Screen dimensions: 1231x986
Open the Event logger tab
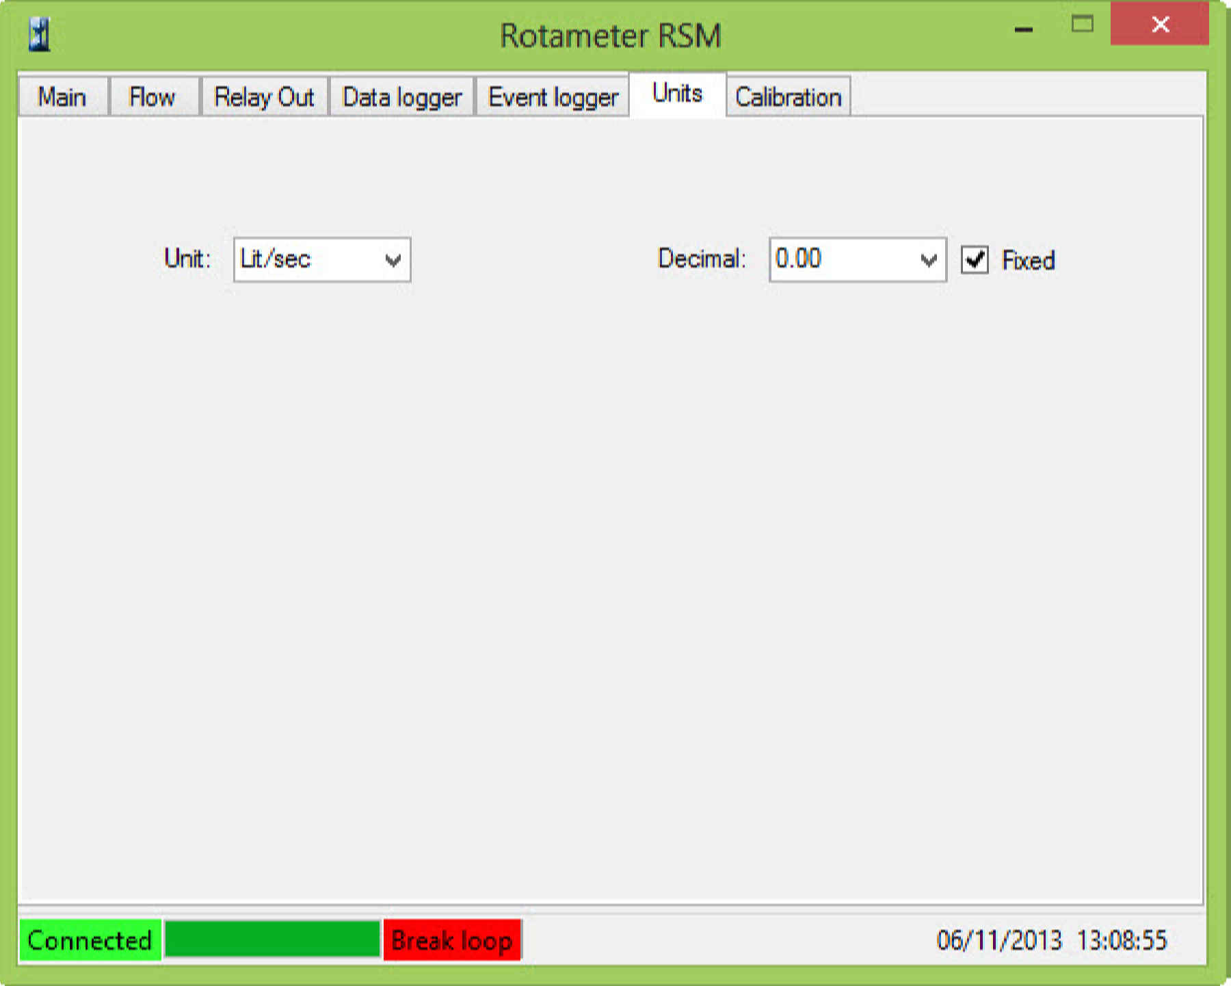point(553,97)
